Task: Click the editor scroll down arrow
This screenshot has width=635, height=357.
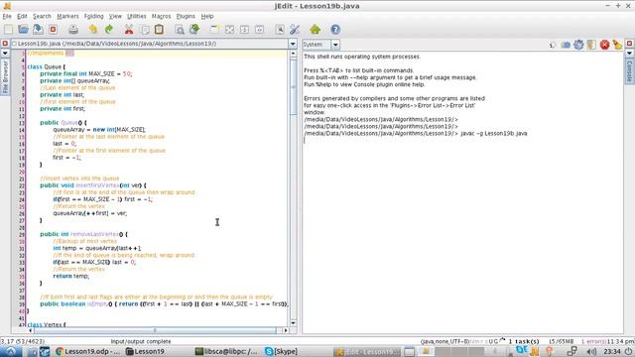Action: point(294,323)
